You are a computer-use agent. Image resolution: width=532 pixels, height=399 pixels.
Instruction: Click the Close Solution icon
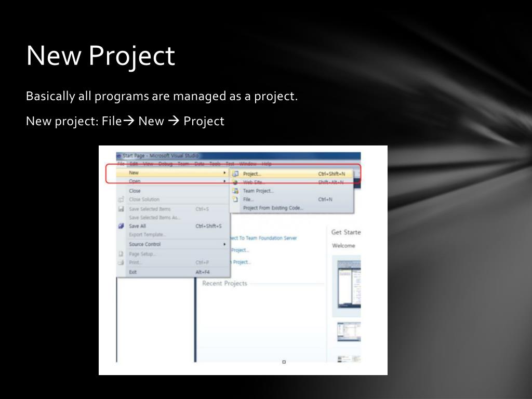(121, 199)
